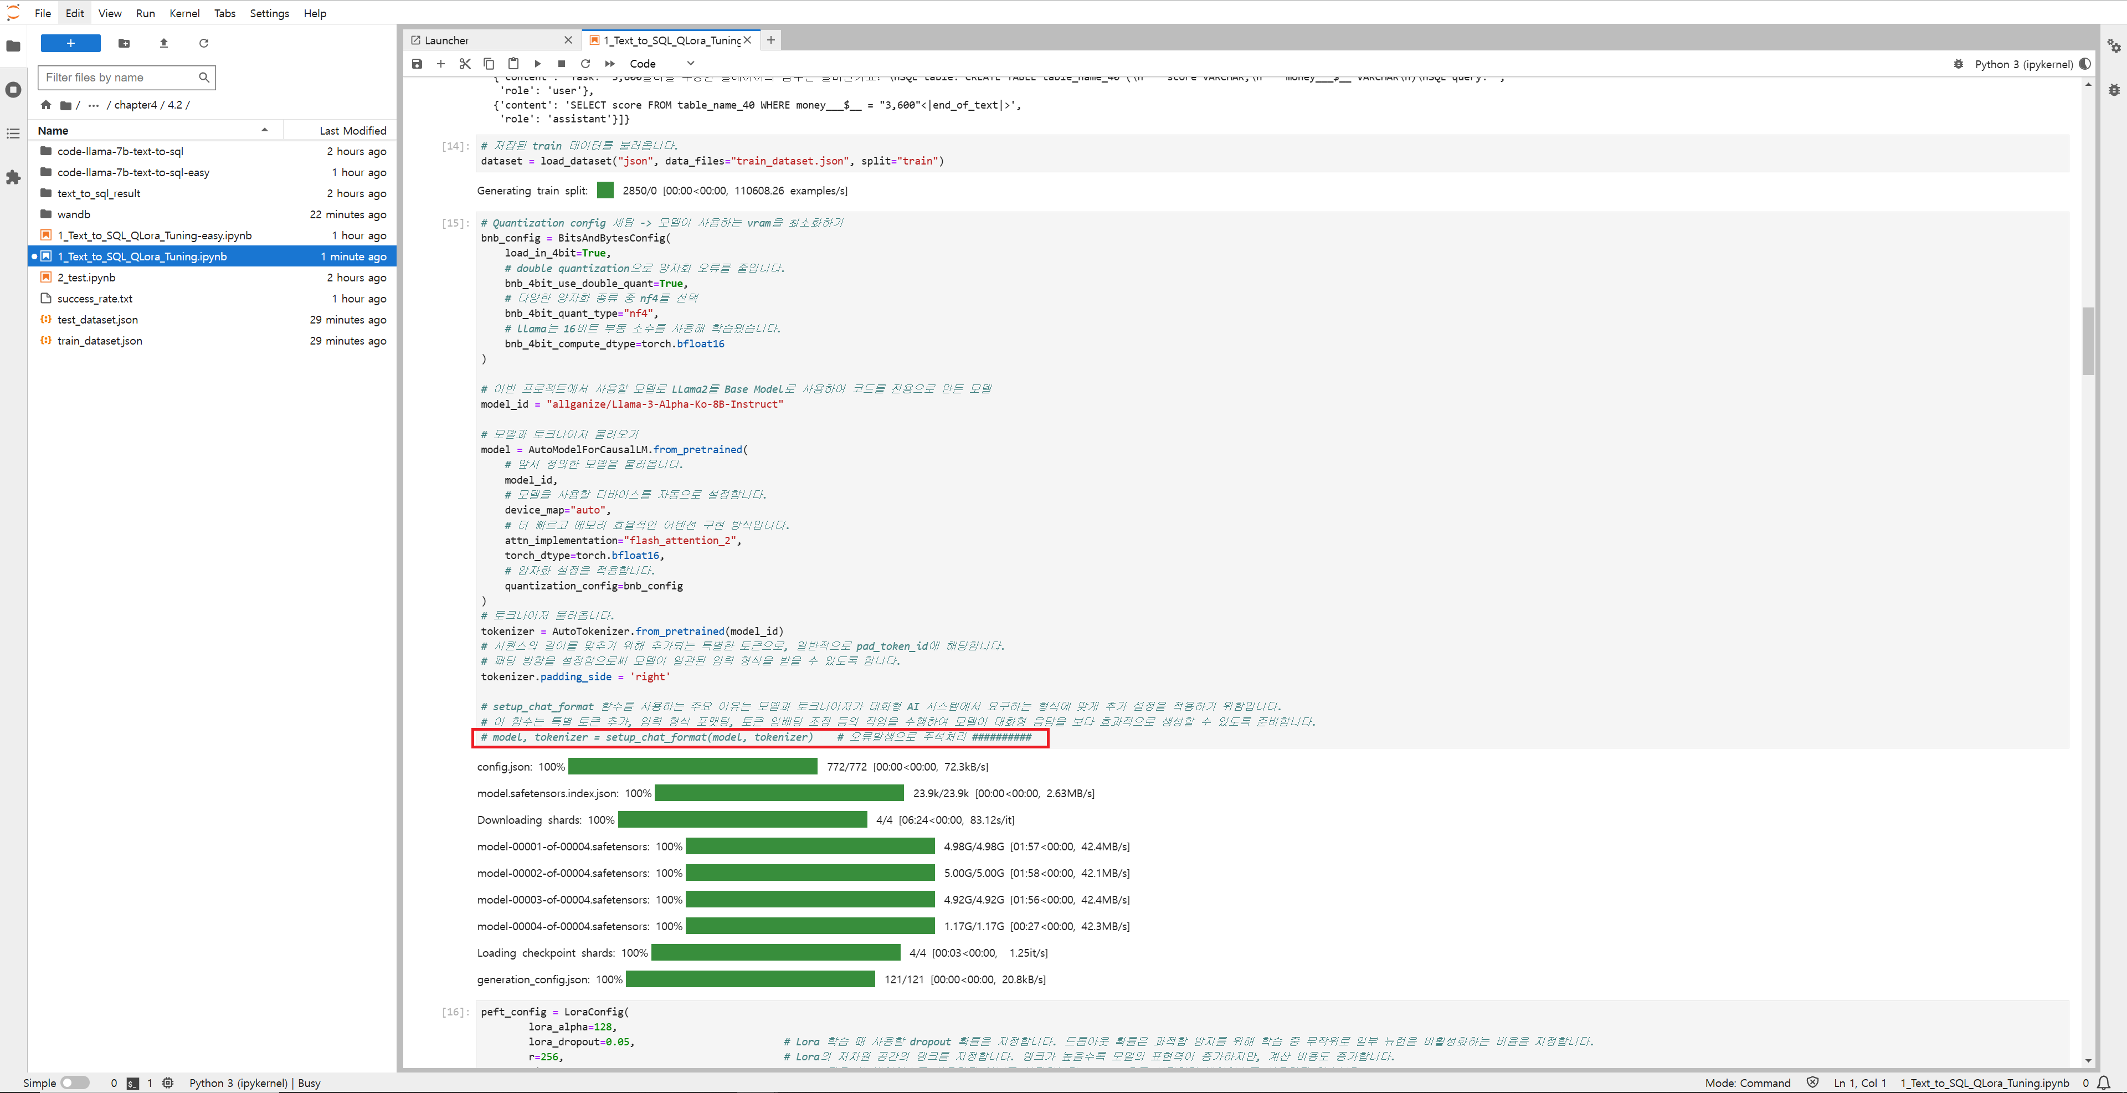
Task: Refresh the file browser list
Action: coord(204,43)
